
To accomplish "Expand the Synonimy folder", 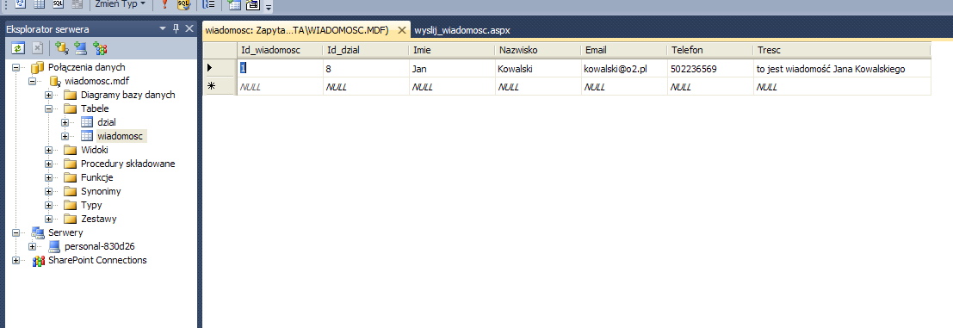I will click(x=48, y=191).
